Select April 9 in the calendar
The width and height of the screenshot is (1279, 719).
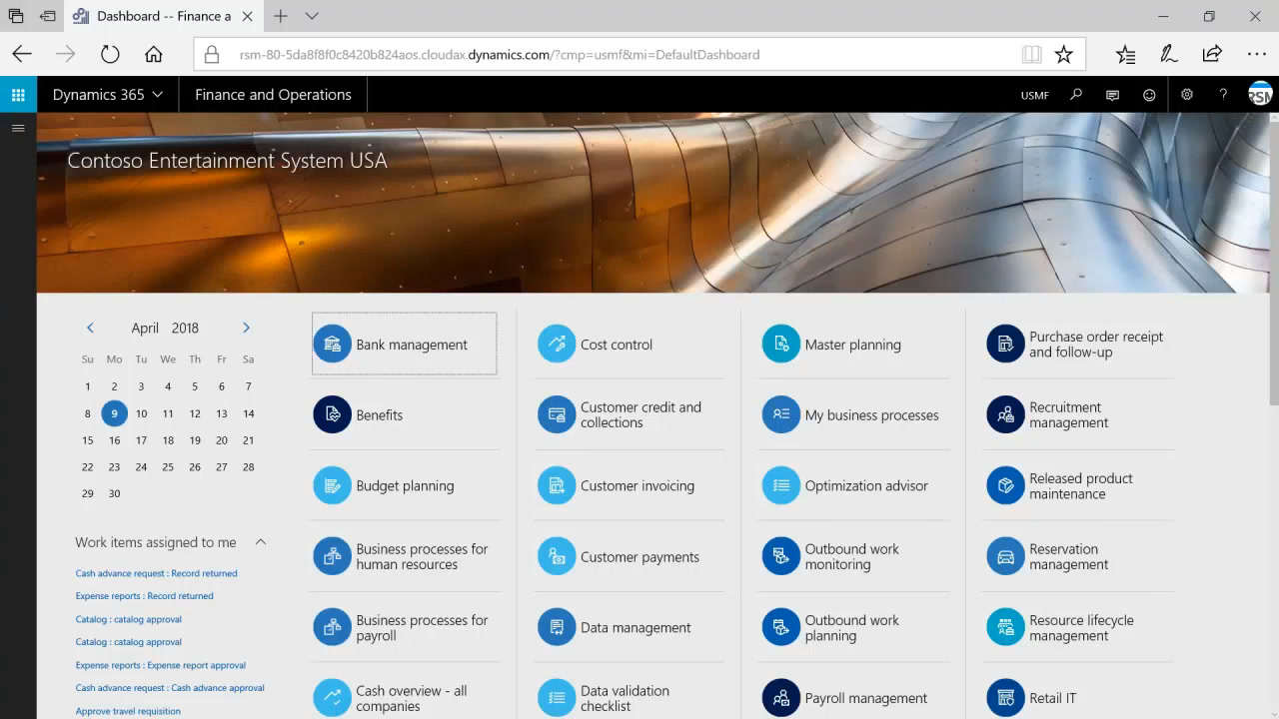tap(115, 413)
